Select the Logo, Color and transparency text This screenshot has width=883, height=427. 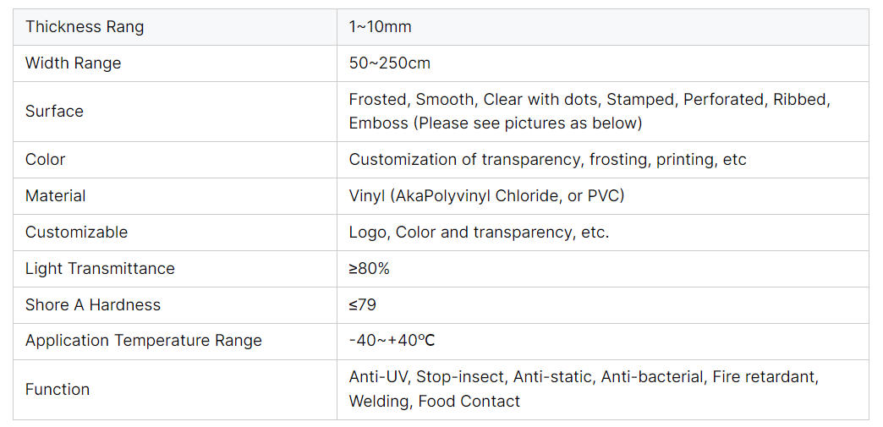(x=480, y=232)
